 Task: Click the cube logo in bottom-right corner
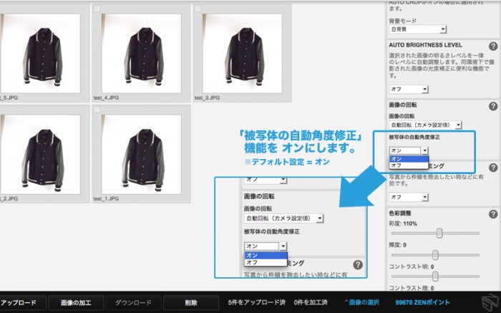coord(490,303)
